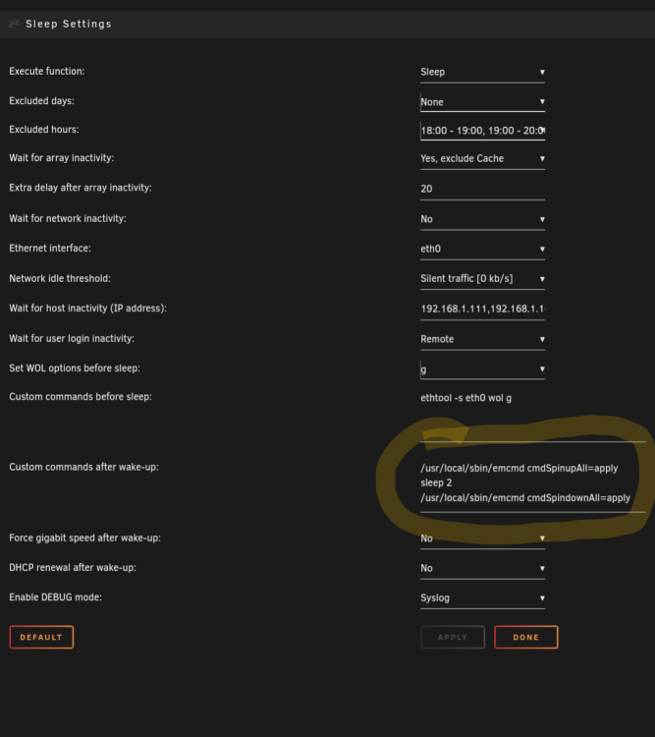This screenshot has height=737, width=655.
Task: Click 'DHCP renewal after wake-up:' label
Action: point(73,568)
